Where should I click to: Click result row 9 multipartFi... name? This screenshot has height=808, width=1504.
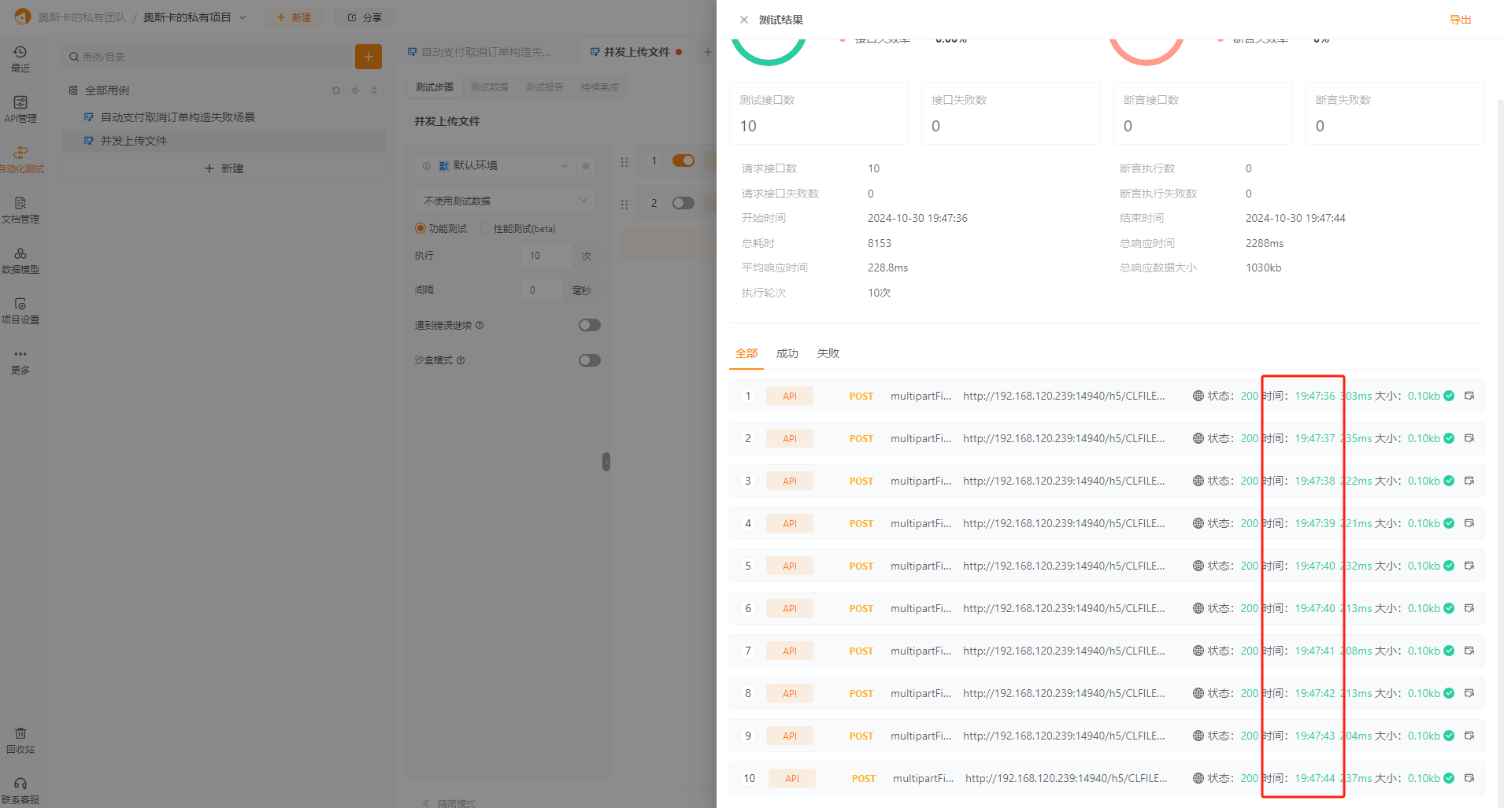(x=921, y=736)
